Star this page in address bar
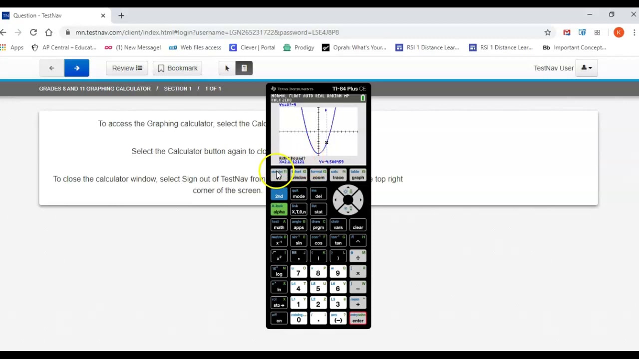The width and height of the screenshot is (639, 359). click(x=548, y=32)
